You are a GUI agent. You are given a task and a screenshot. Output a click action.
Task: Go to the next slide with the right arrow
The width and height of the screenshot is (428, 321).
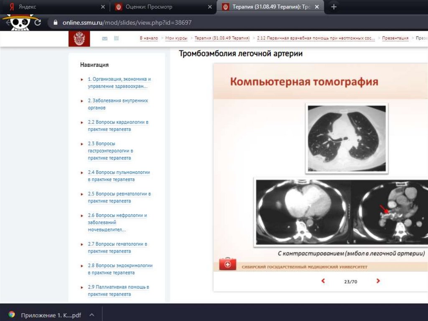point(378,281)
